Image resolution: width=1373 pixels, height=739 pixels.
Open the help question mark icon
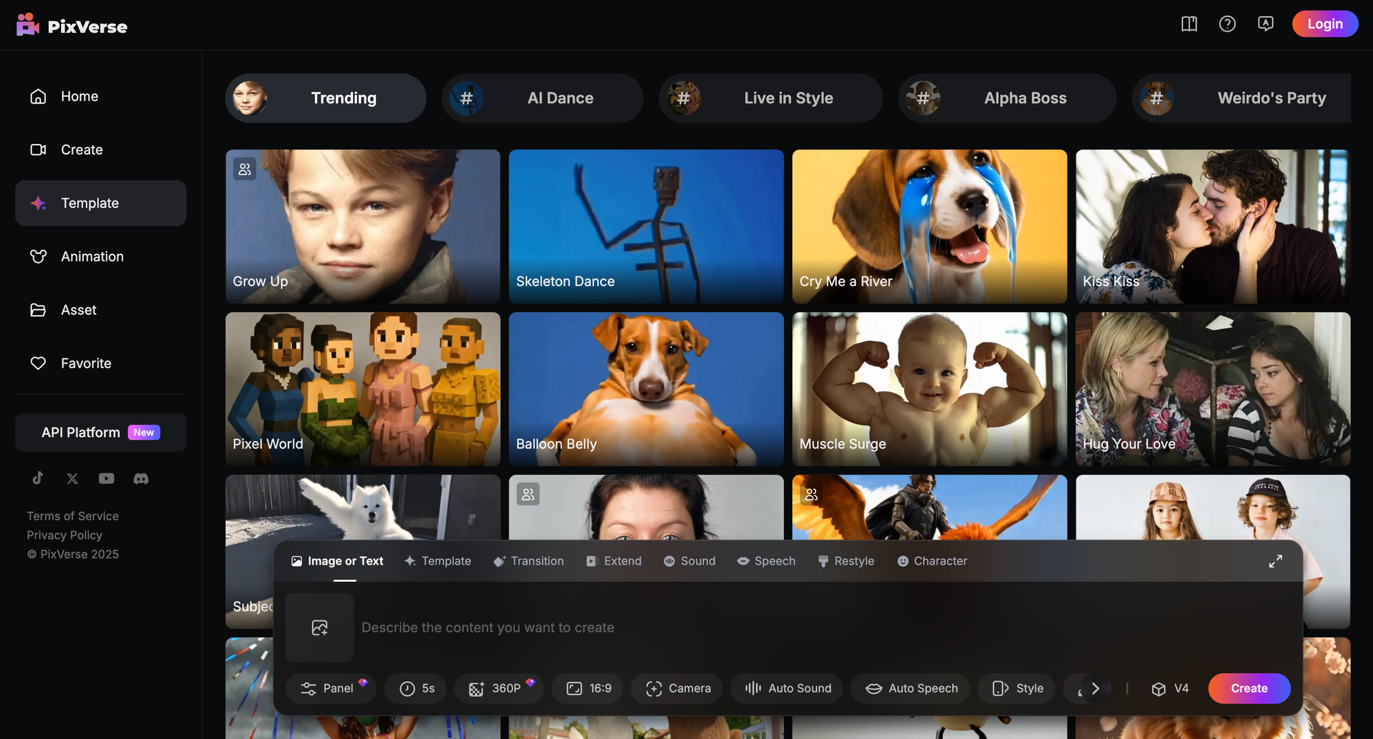pyautogui.click(x=1227, y=24)
